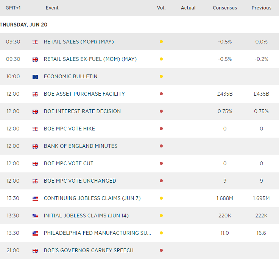Viewport: 279px width, 259px height.
Task: Click yellow volatility dot for Initial Jobless Claims
Action: (161, 216)
